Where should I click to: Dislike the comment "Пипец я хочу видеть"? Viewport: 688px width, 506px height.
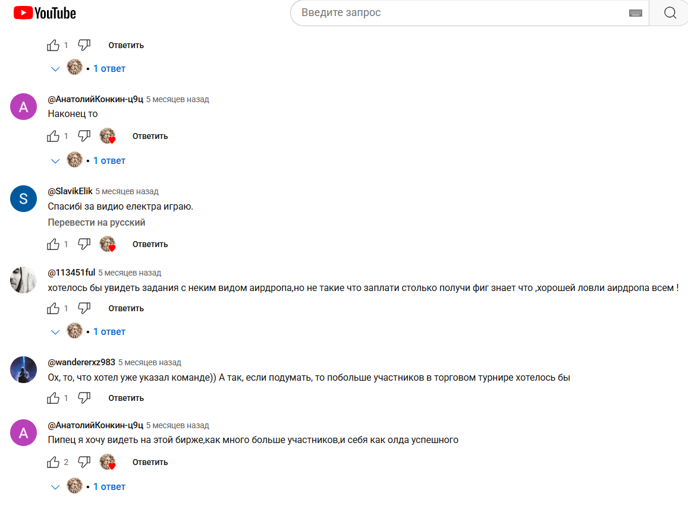84,462
